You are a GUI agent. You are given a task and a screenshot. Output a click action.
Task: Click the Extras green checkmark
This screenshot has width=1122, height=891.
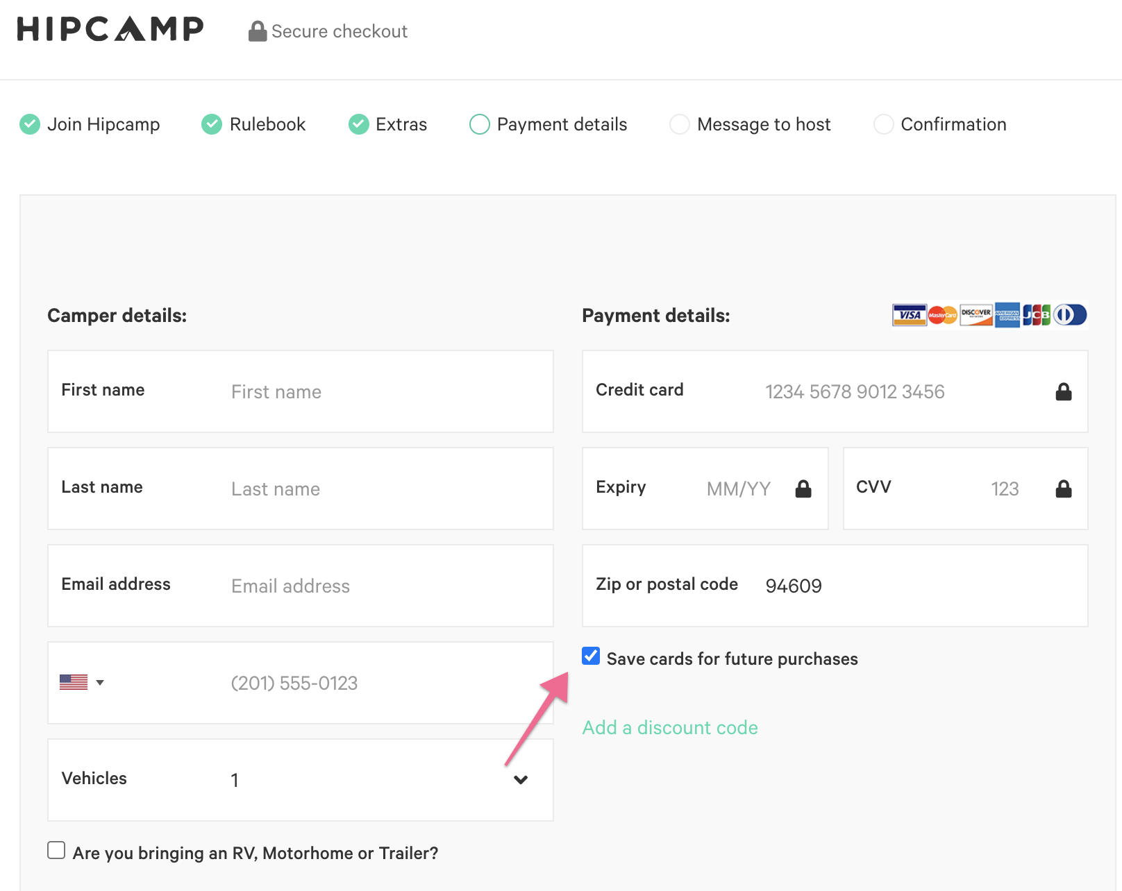point(359,124)
